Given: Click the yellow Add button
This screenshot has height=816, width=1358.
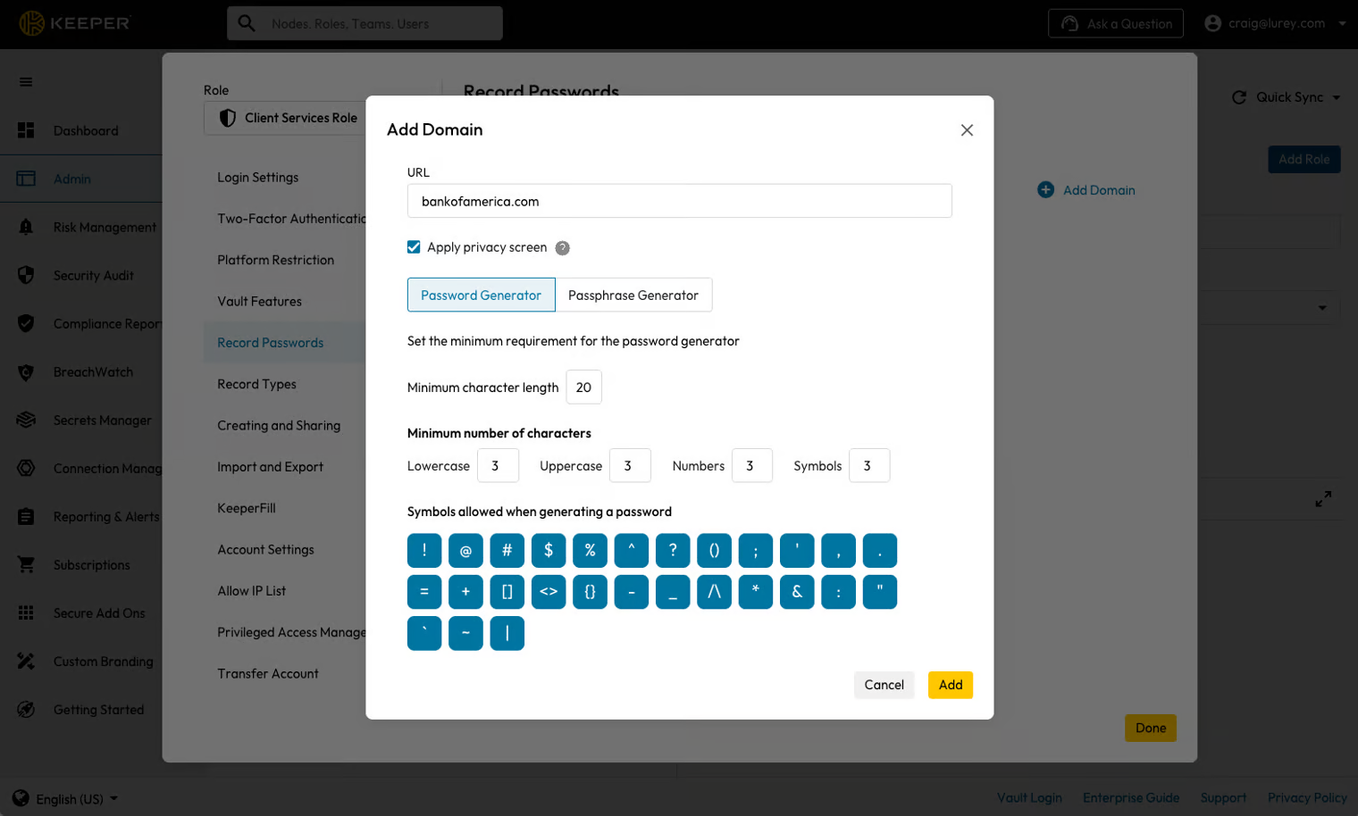Looking at the screenshot, I should coord(951,685).
